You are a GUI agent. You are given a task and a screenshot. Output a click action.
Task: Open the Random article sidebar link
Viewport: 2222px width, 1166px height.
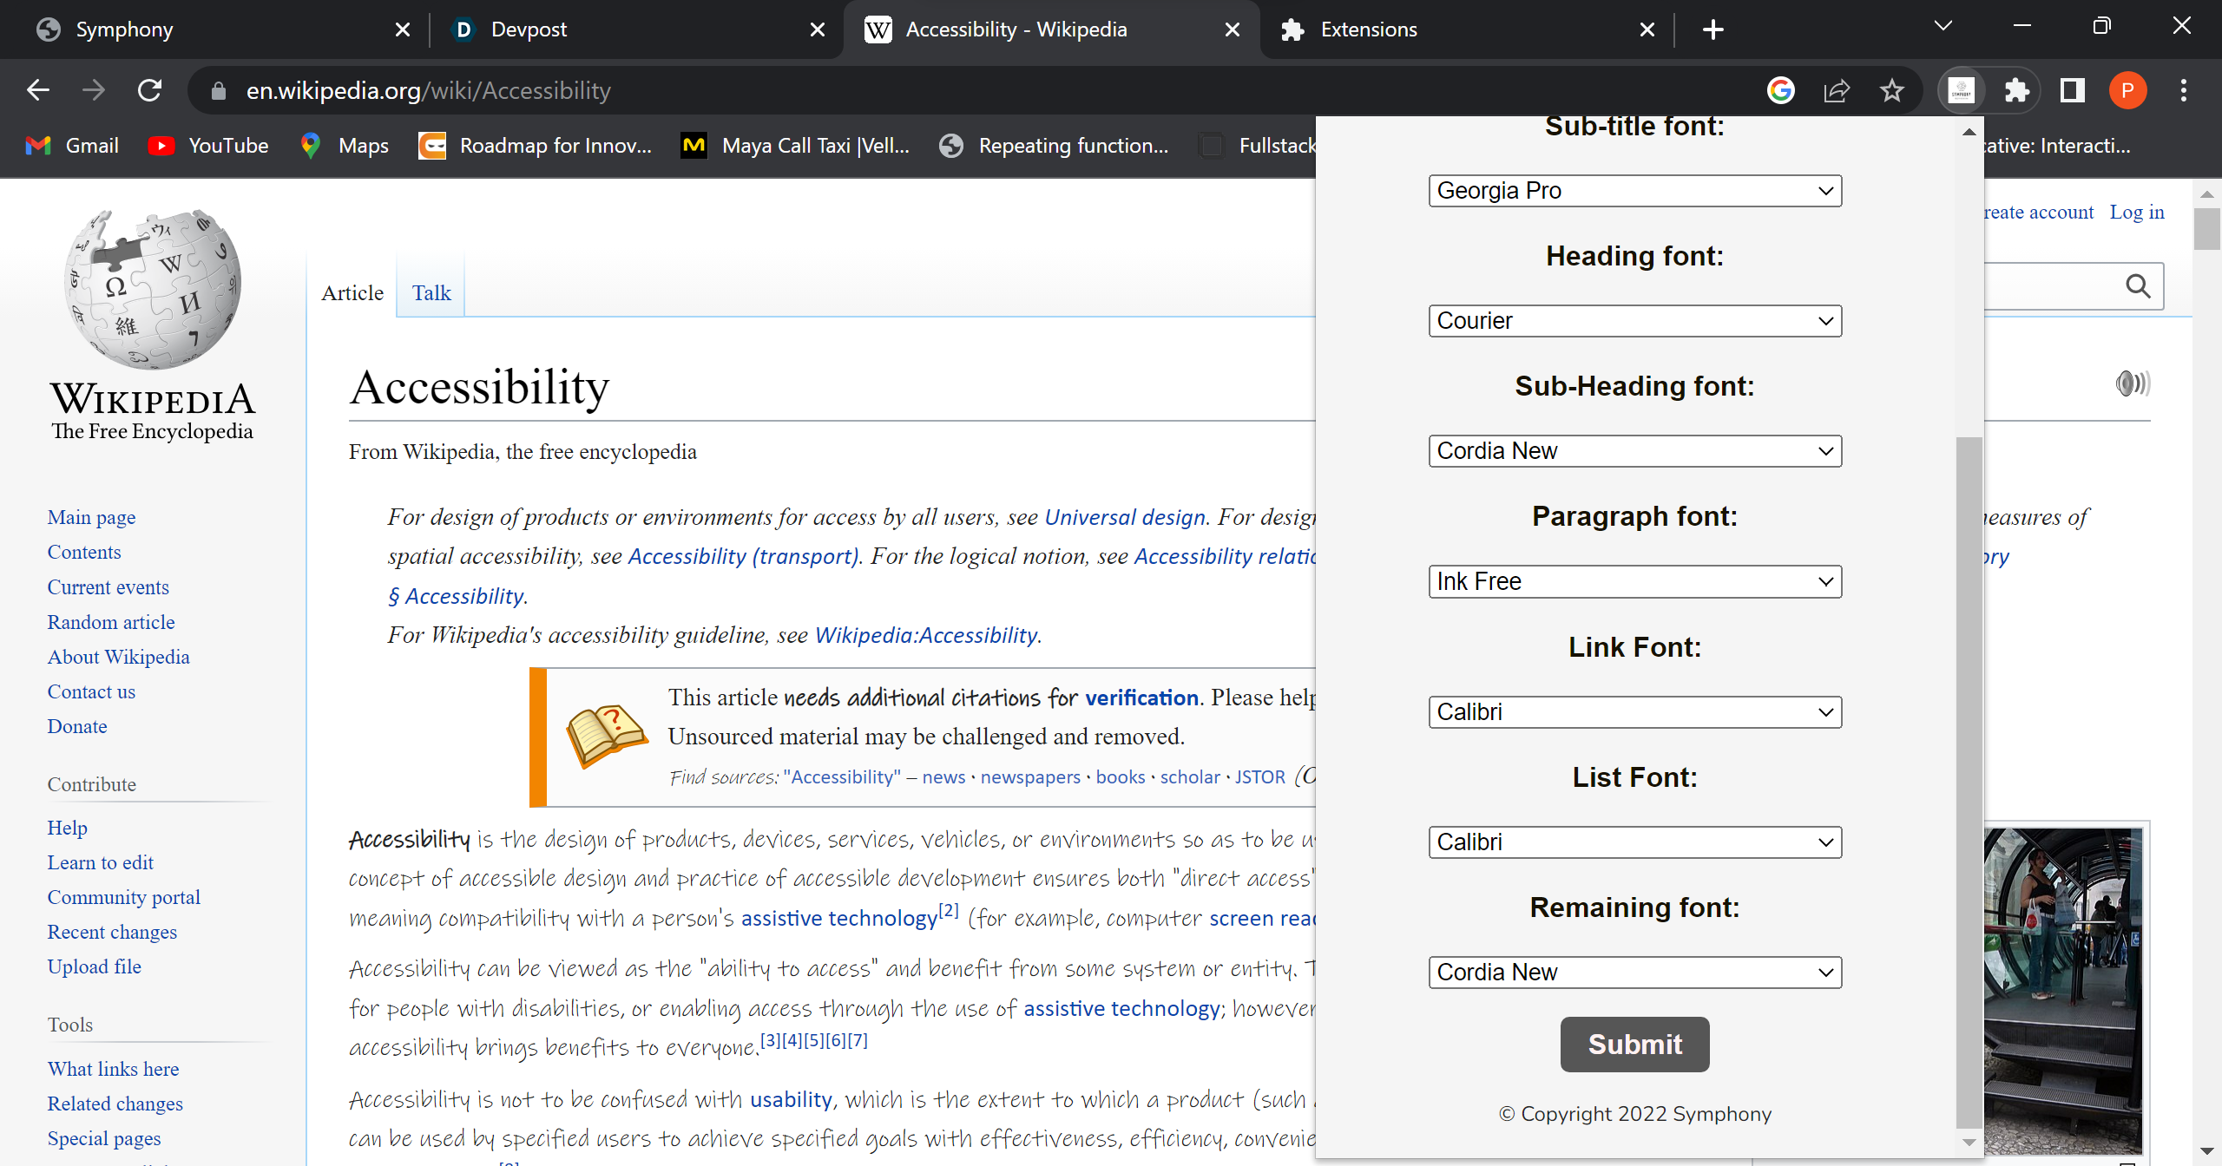111,622
